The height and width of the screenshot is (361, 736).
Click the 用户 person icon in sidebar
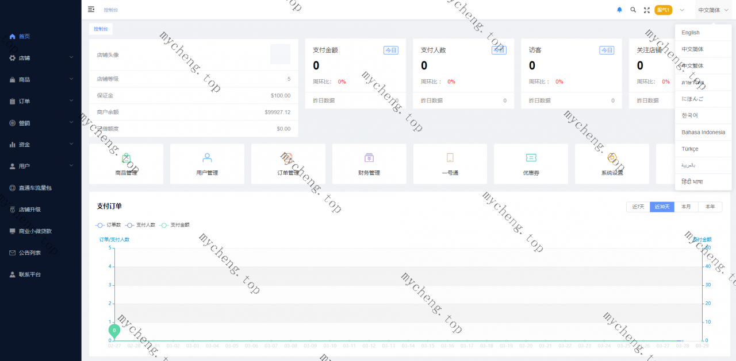13,166
